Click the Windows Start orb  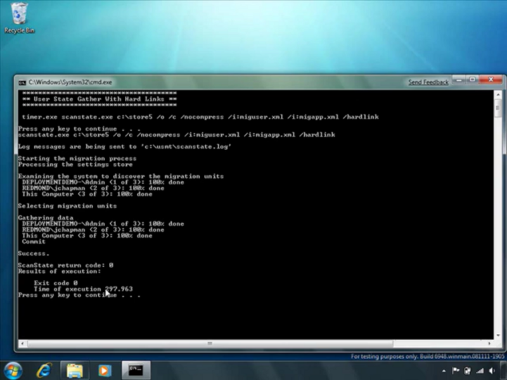[x=13, y=369]
